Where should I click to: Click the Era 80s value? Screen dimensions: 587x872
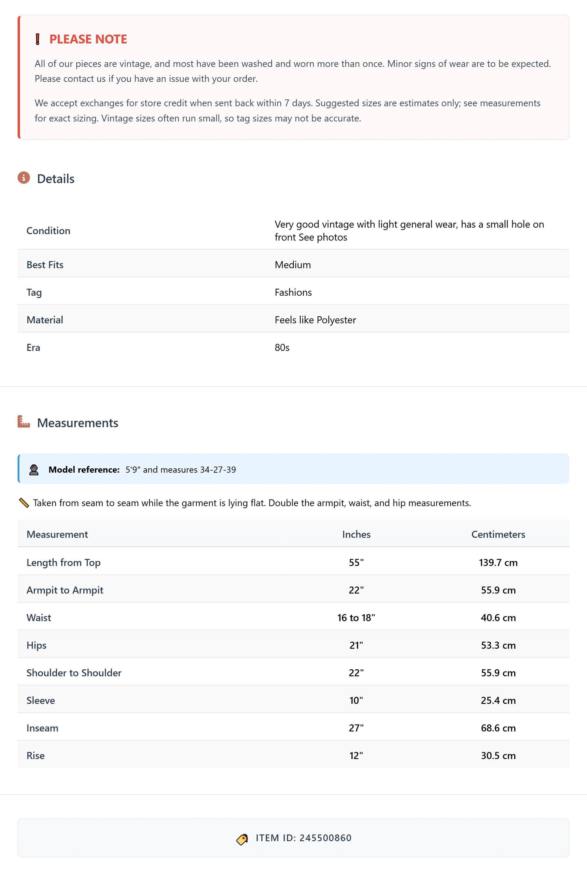coord(282,348)
